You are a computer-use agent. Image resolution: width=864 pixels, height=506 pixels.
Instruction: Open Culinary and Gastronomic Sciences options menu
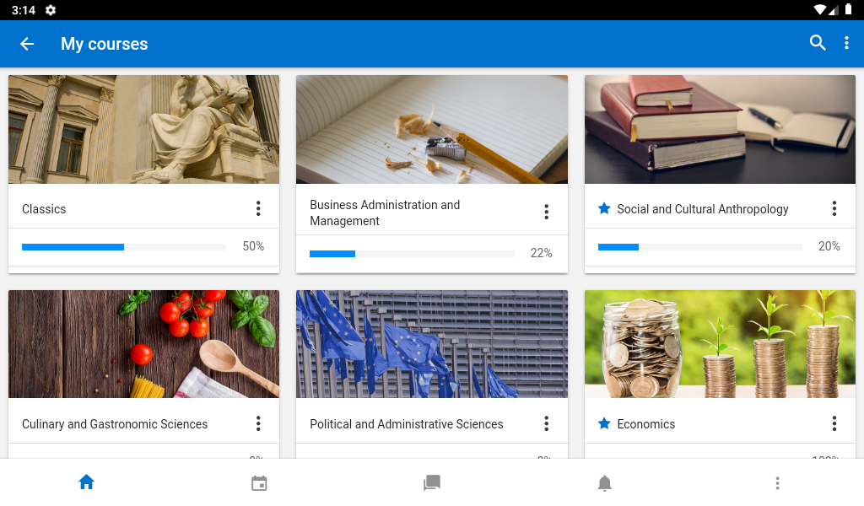click(258, 423)
